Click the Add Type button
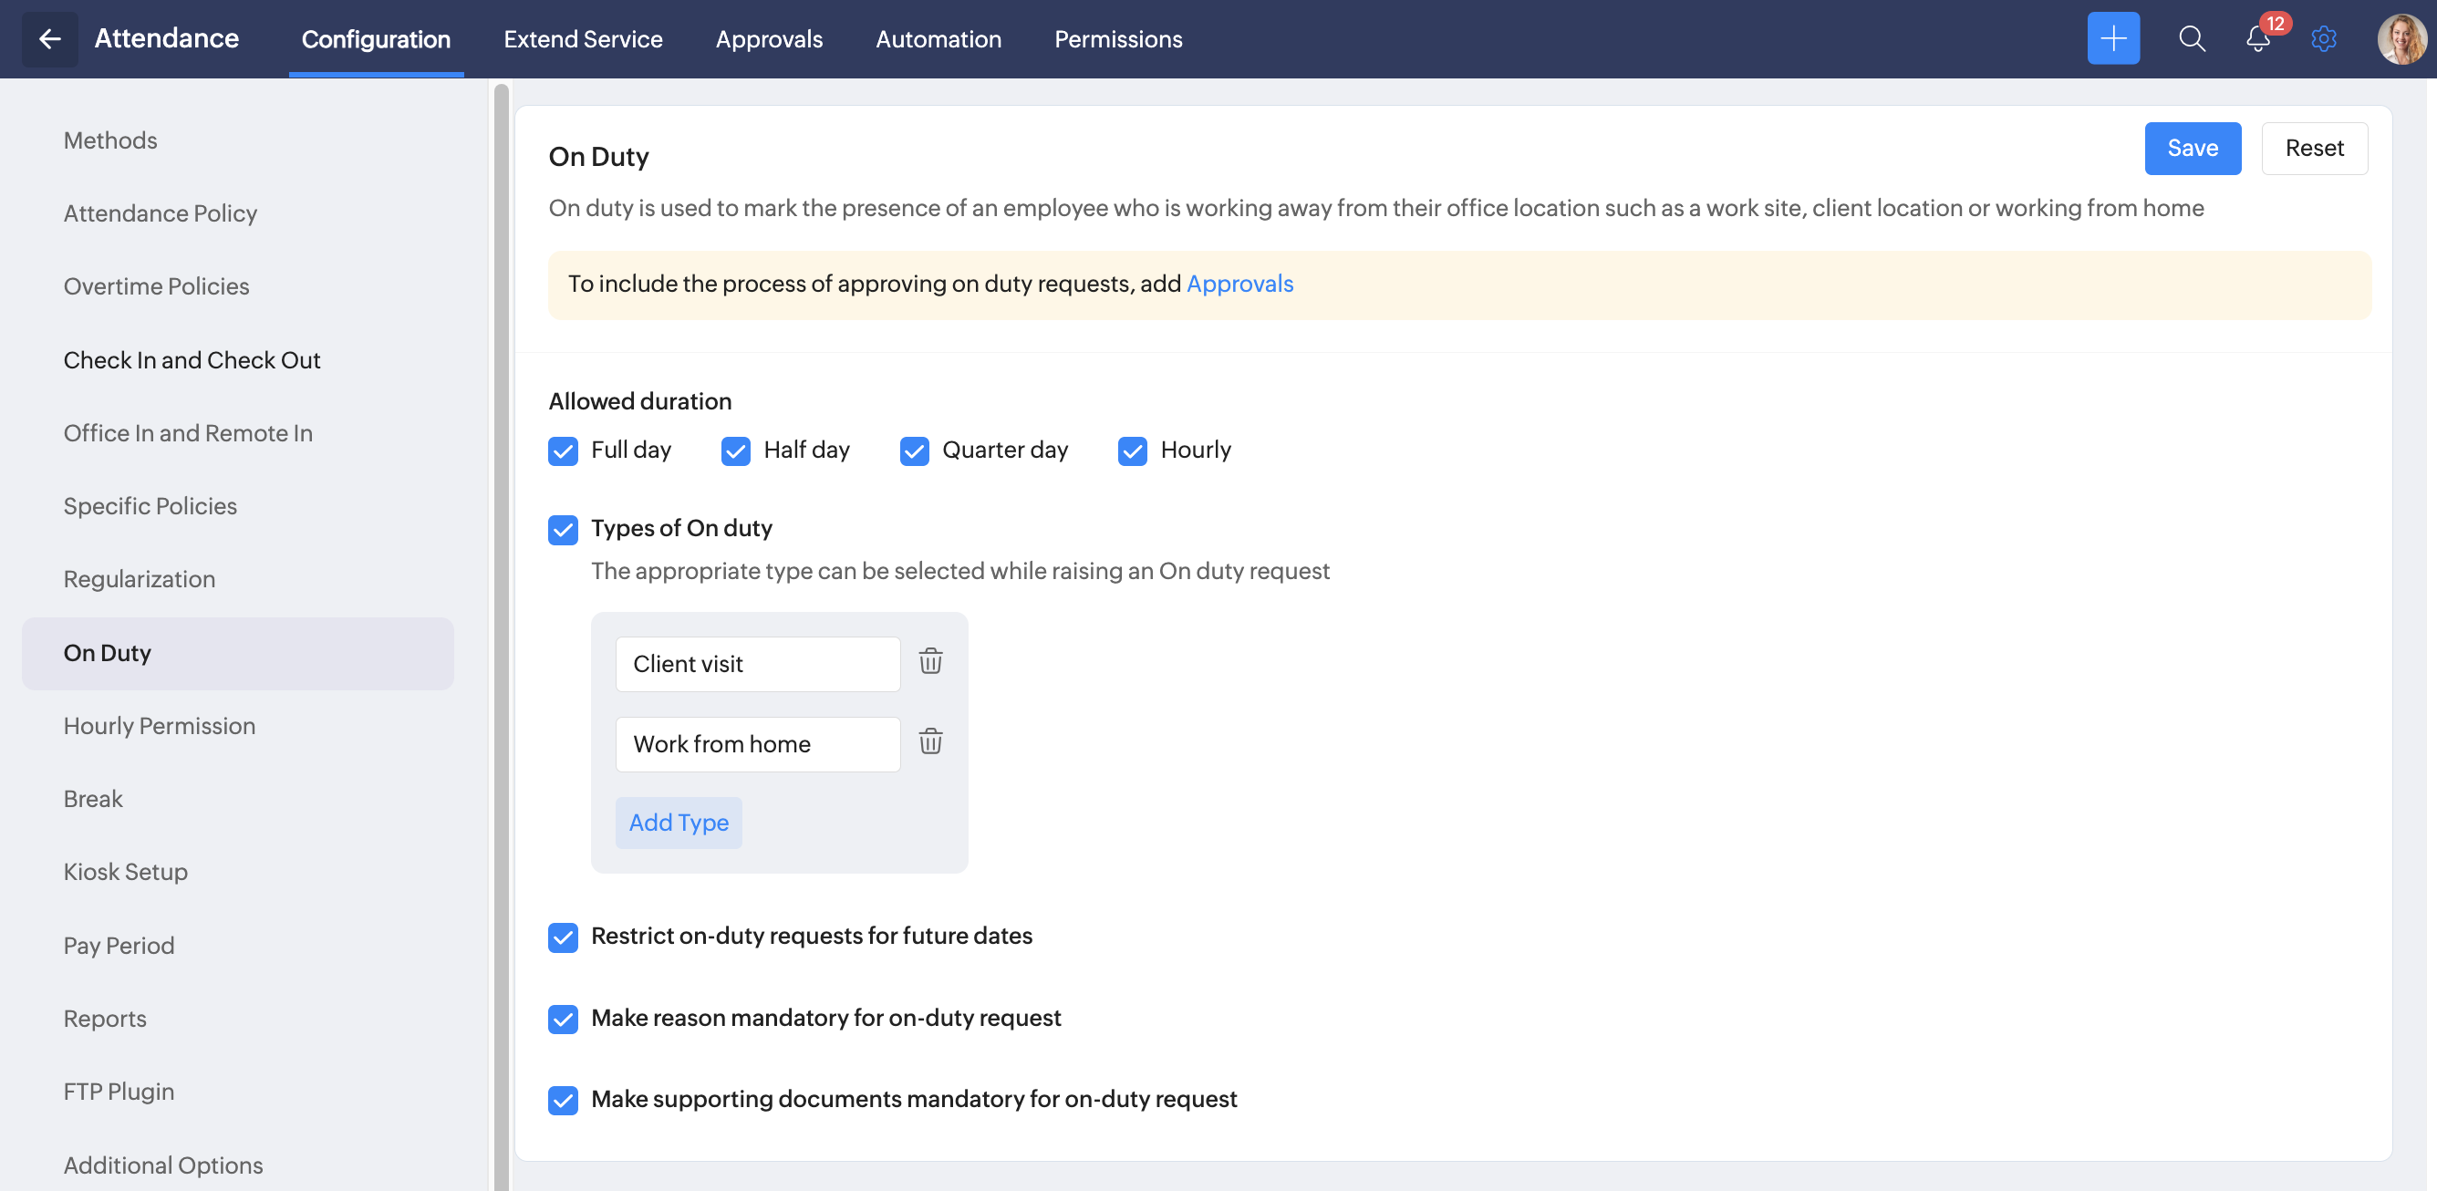The image size is (2437, 1191). 679,823
